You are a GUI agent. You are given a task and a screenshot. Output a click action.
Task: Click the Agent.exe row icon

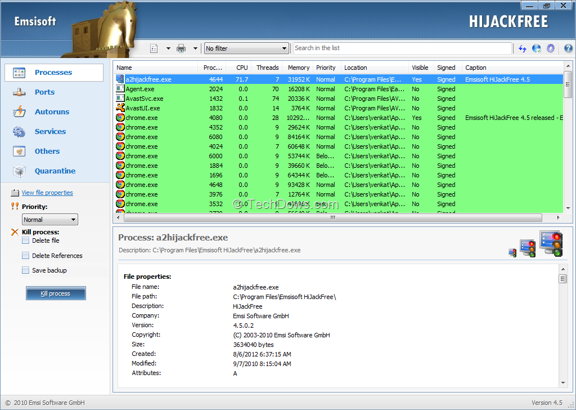point(120,88)
